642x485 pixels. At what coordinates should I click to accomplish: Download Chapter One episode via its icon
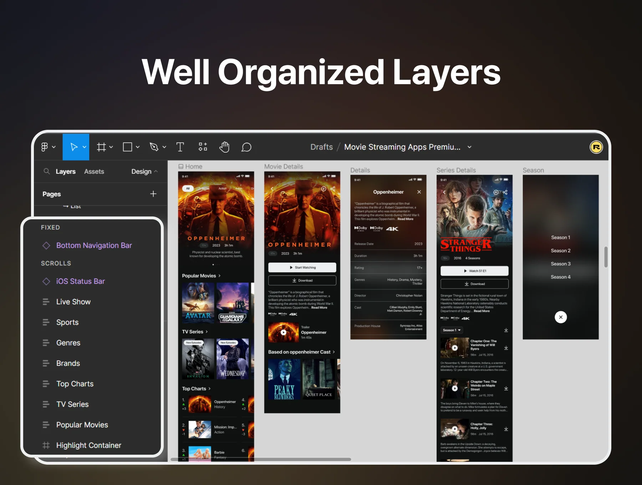(506, 348)
